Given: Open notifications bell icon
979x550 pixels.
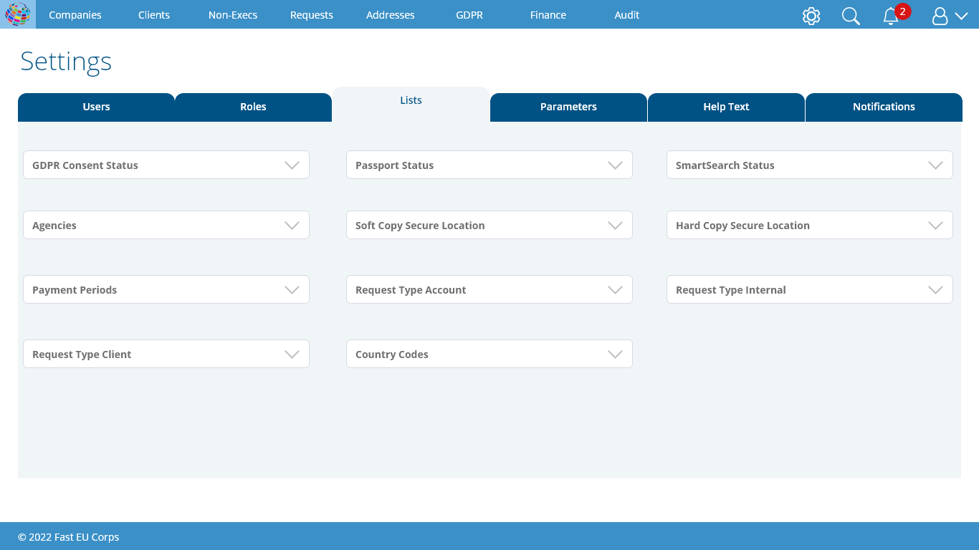Looking at the screenshot, I should (890, 16).
